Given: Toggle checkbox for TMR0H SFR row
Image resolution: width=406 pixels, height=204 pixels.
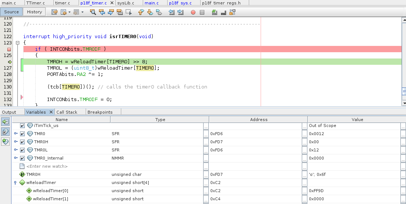Looking at the screenshot, I should (x=23, y=142).
